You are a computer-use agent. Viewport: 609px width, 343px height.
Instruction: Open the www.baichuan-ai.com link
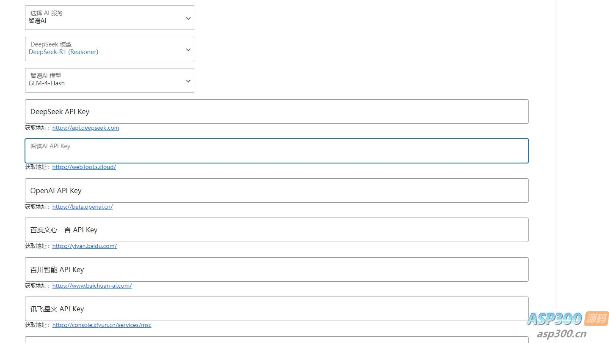[92, 286]
